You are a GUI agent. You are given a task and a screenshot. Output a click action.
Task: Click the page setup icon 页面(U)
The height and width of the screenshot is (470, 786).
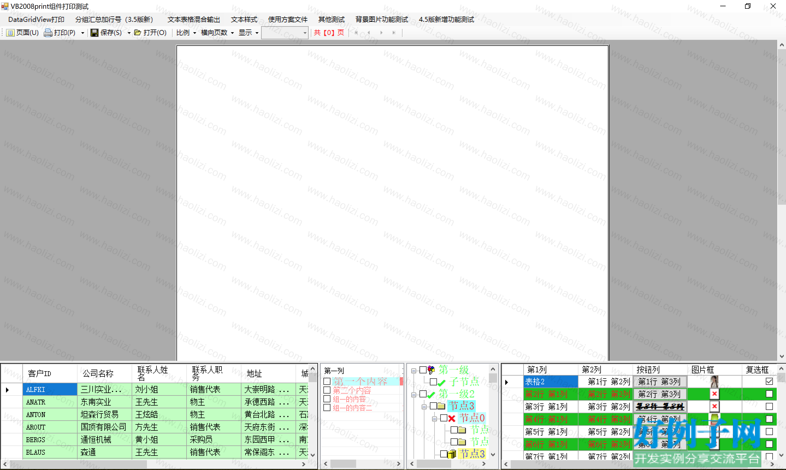click(x=10, y=33)
